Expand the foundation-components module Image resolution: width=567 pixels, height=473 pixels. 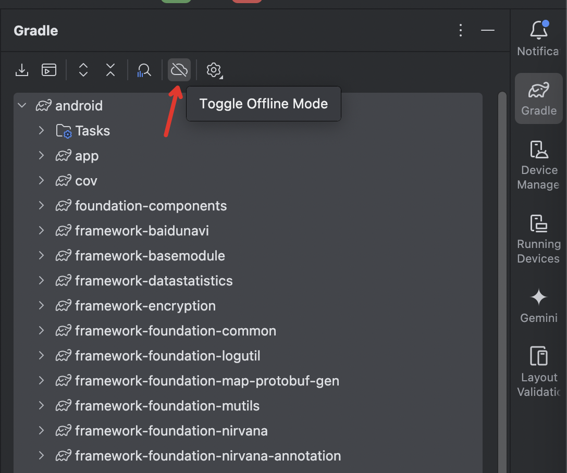click(41, 206)
